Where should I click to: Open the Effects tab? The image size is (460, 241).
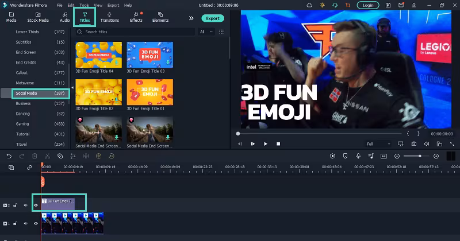[x=136, y=17]
